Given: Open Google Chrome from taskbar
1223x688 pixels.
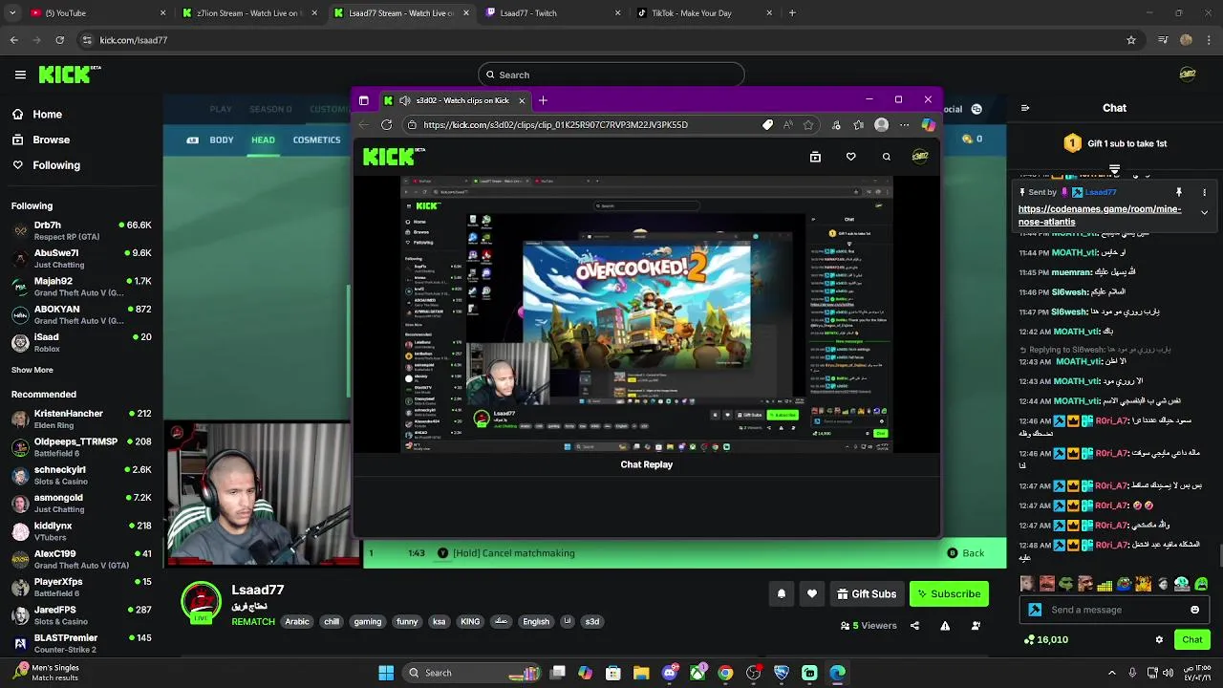Looking at the screenshot, I should pos(725,673).
